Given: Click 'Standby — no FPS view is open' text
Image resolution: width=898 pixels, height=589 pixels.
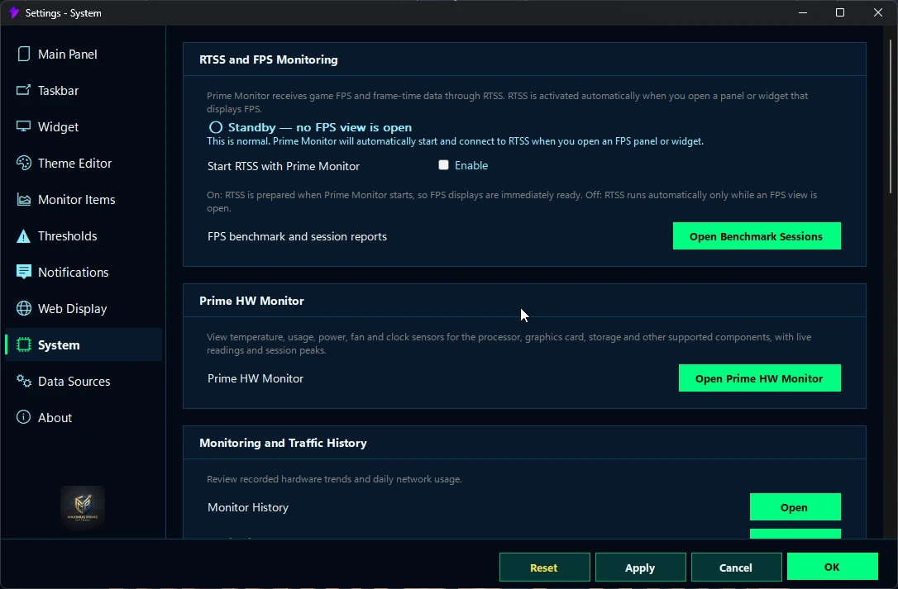Looking at the screenshot, I should click(319, 128).
